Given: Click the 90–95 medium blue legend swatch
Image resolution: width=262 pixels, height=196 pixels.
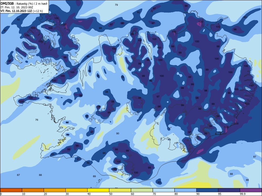Looking at the screenshot, I should [207, 190].
